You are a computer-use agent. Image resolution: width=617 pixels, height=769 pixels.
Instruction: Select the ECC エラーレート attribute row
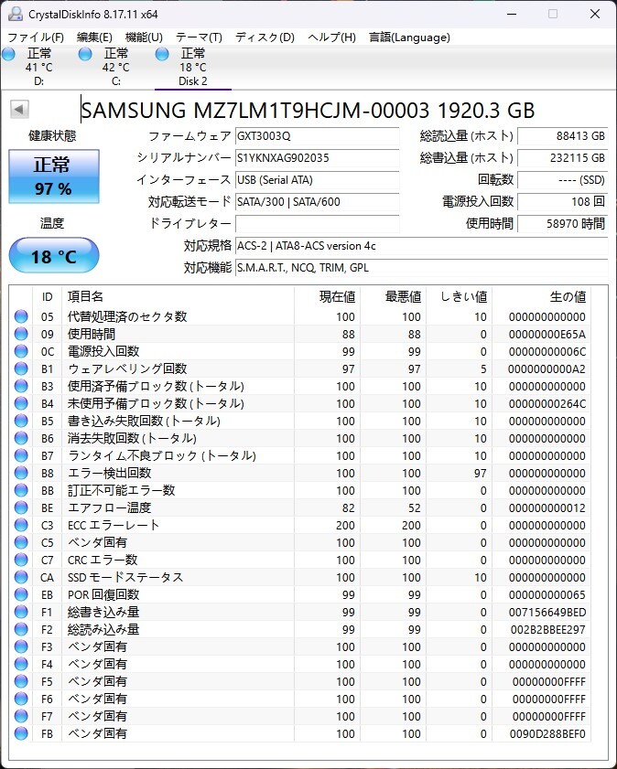click(x=300, y=525)
